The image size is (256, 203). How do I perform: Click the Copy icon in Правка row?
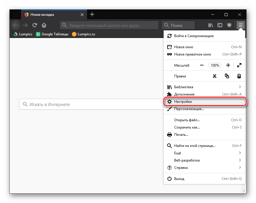[227, 76]
